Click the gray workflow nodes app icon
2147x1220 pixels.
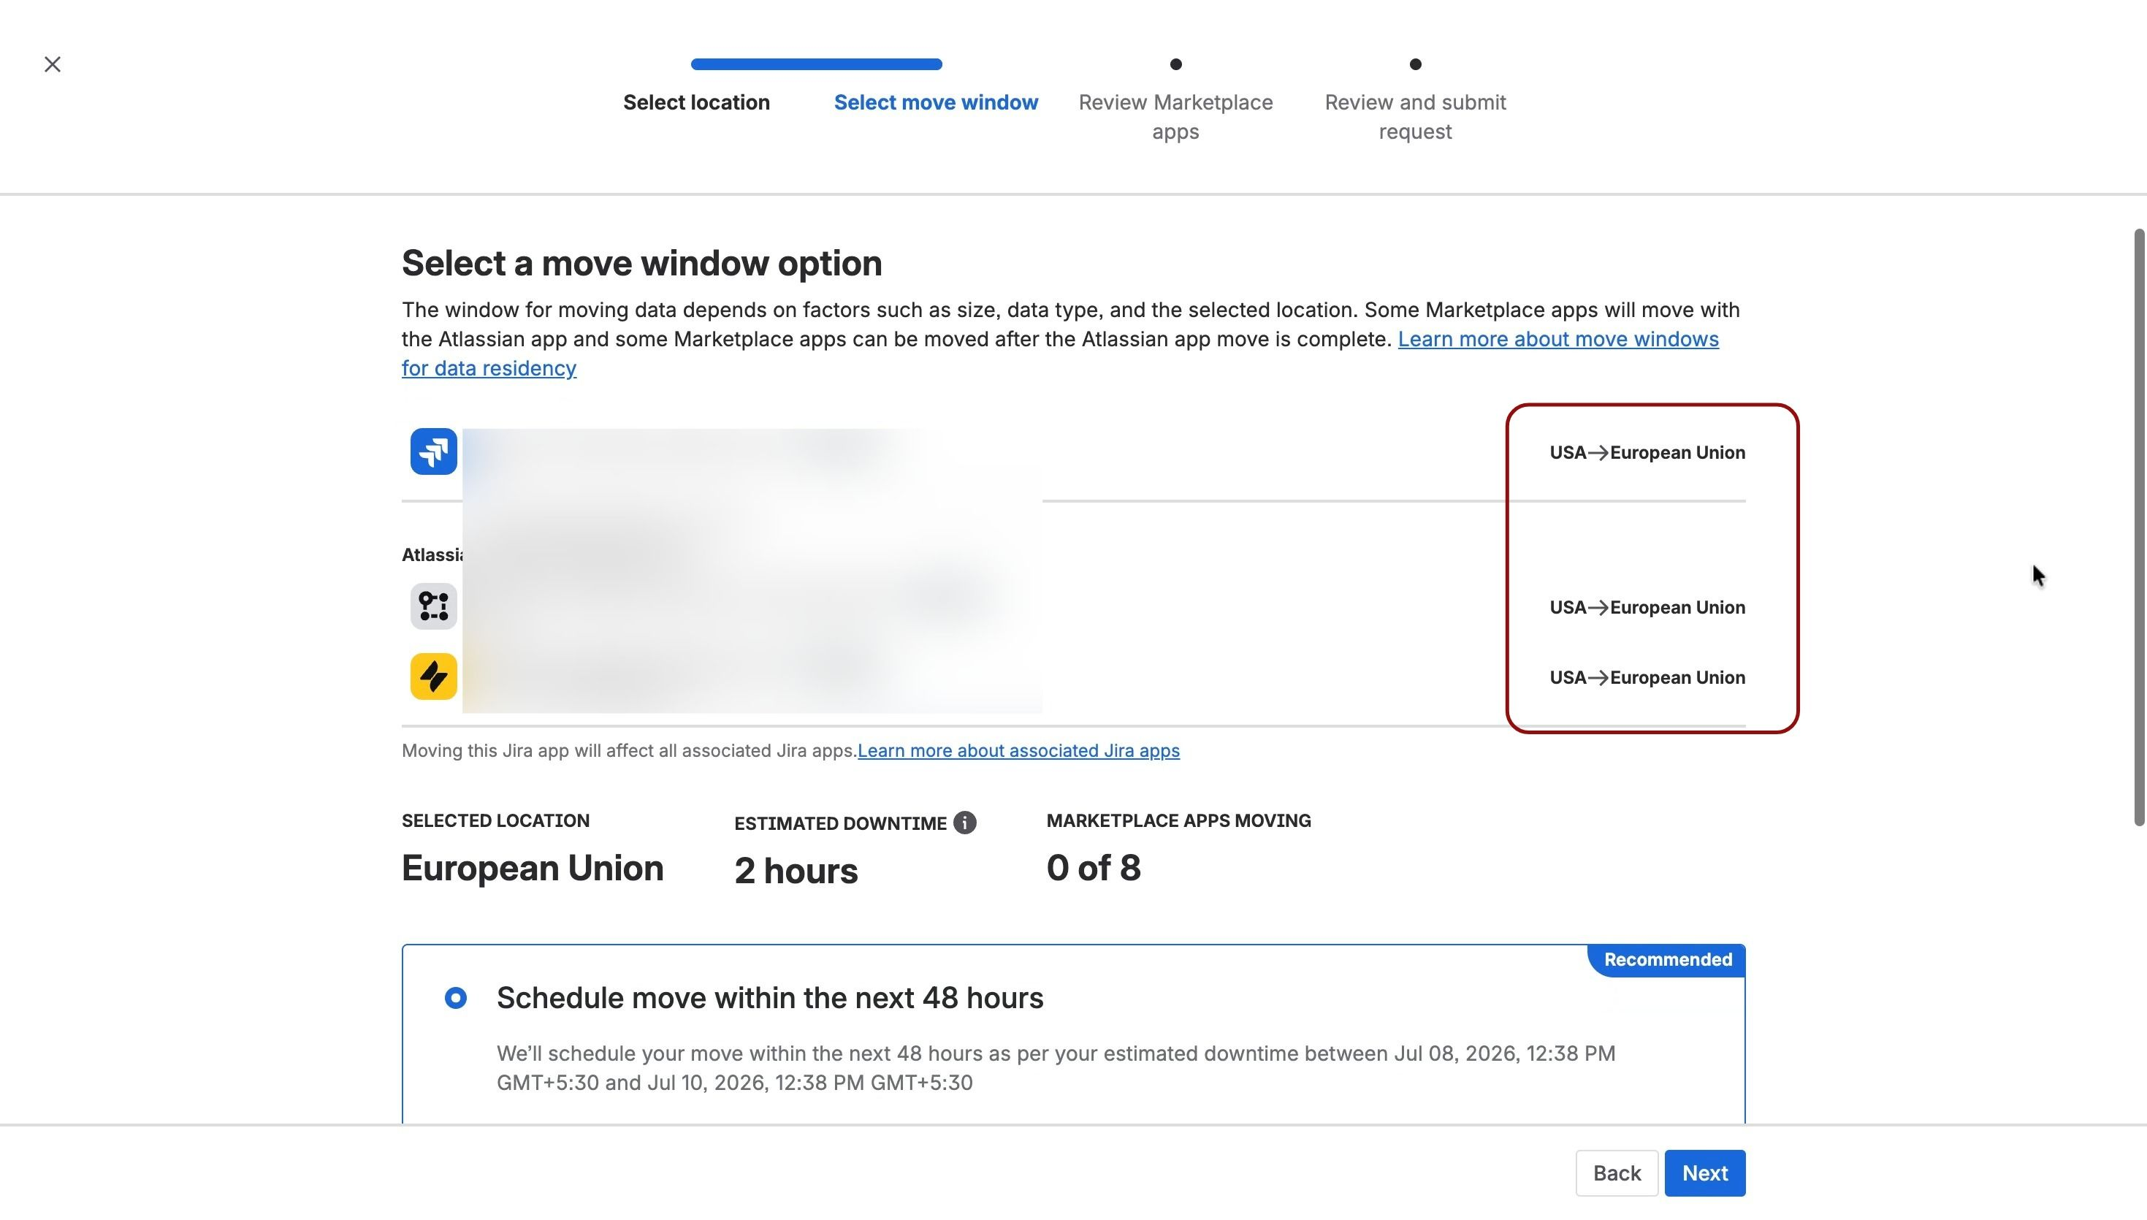click(433, 606)
